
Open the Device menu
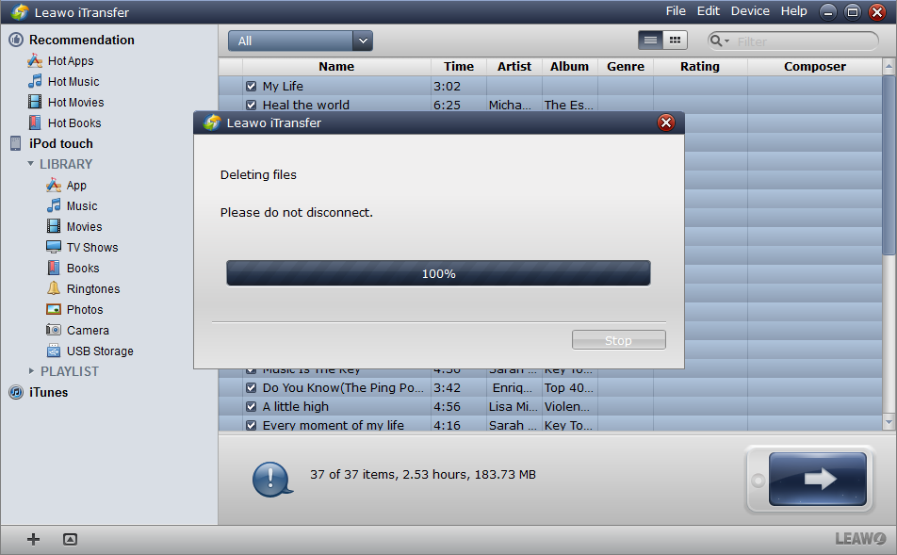point(750,11)
